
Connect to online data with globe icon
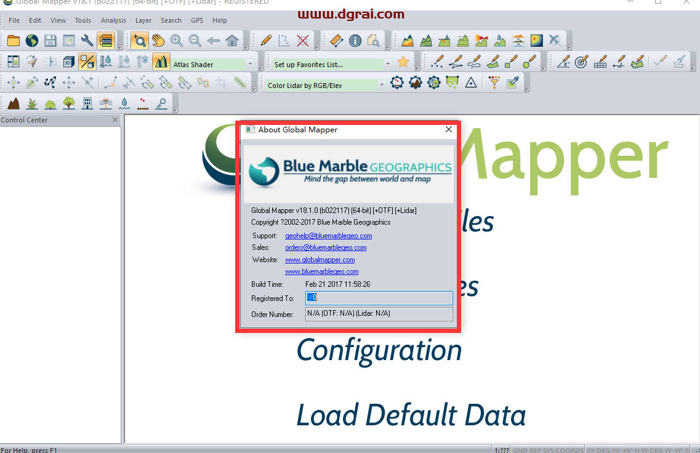click(31, 41)
